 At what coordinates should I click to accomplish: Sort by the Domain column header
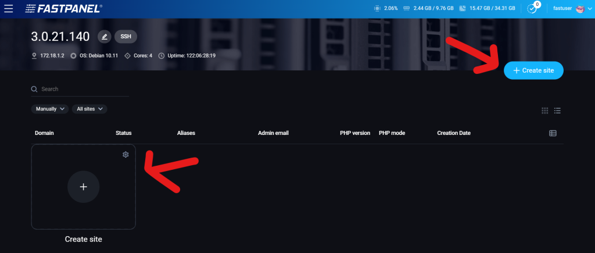pyautogui.click(x=44, y=133)
